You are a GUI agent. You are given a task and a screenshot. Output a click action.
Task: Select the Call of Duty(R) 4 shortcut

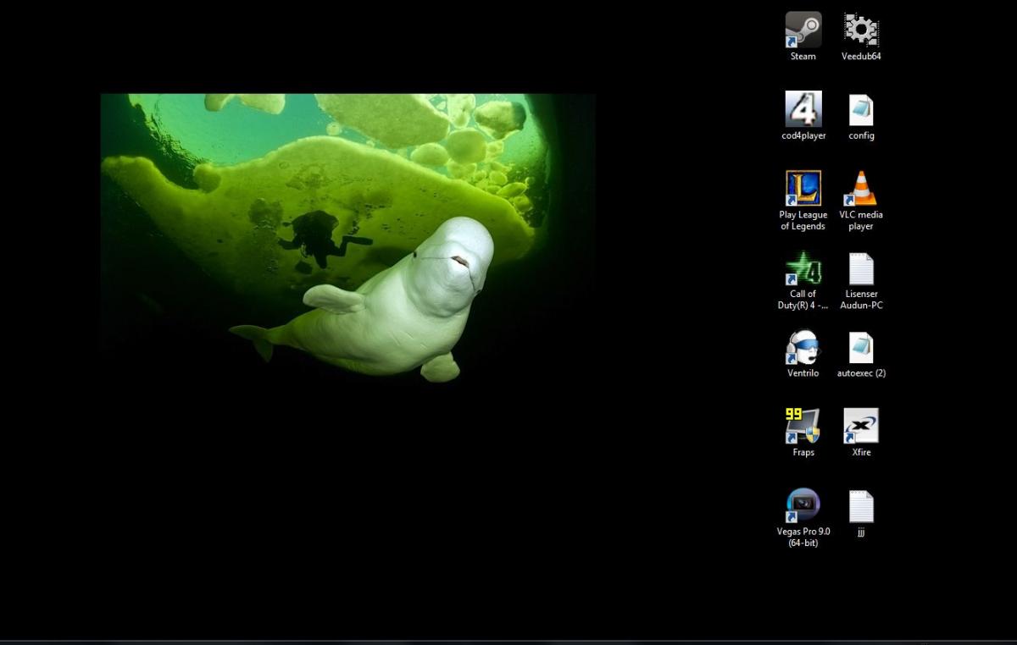[x=803, y=267]
